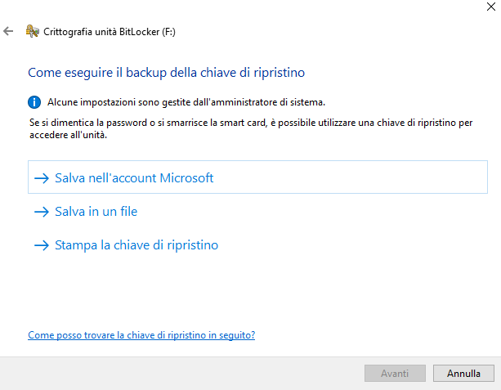This screenshot has width=501, height=390.
Task: Choose Stampa la chiave di ripristino
Action: click(136, 245)
